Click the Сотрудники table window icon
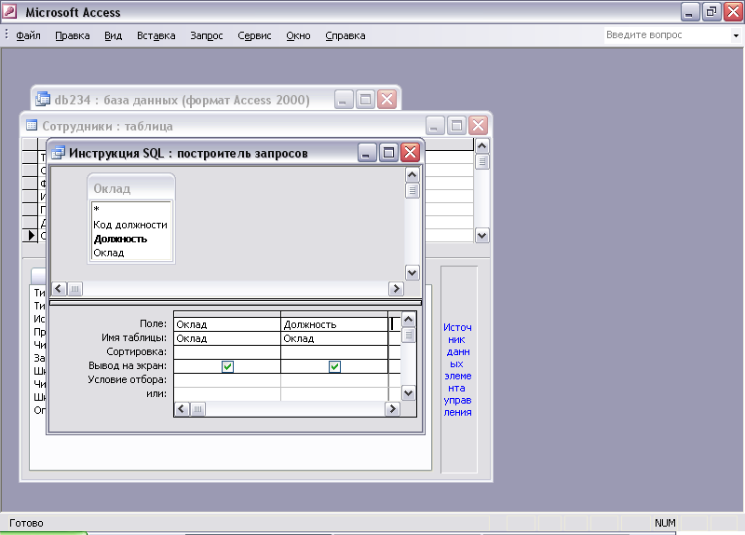Viewport: 745px width, 535px height. (x=32, y=126)
